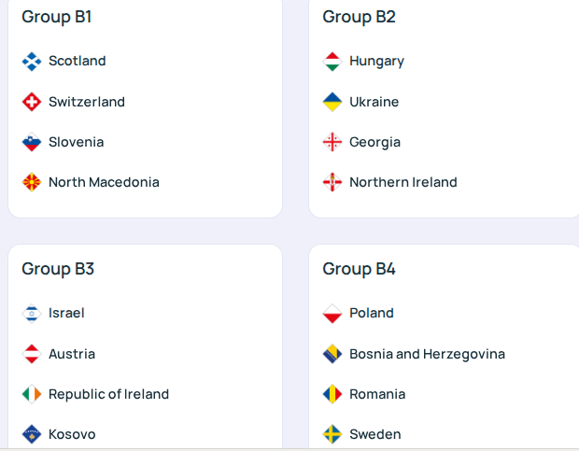Click the Israel flag icon
This screenshot has height=451, width=579.
pyautogui.click(x=32, y=314)
